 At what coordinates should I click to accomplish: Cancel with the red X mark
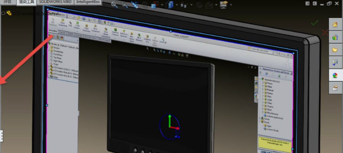[x=325, y=33]
